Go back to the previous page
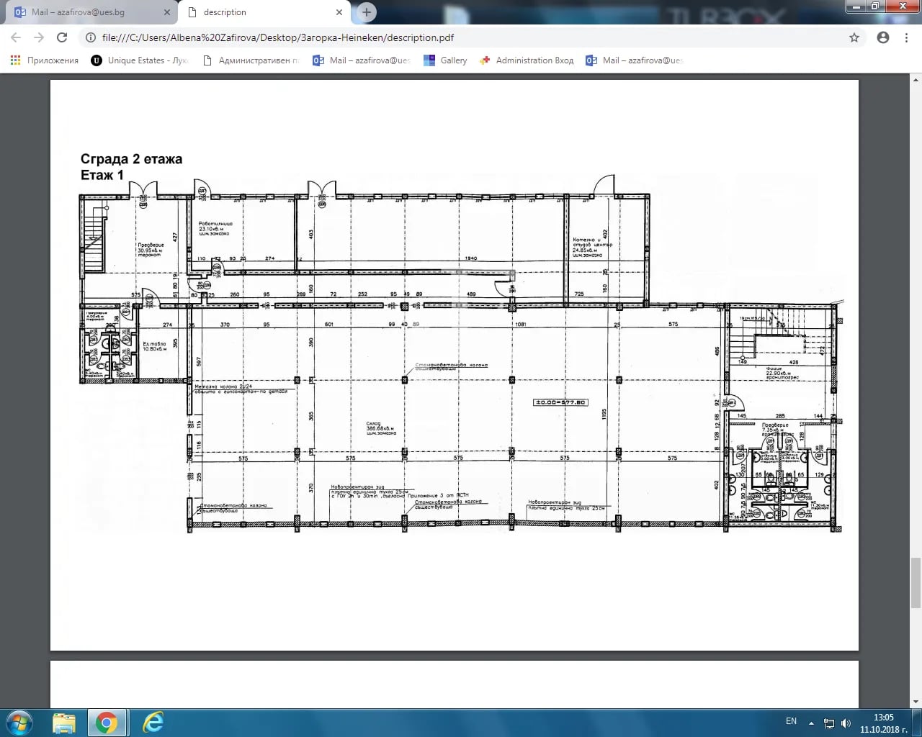The image size is (922, 737). (x=16, y=37)
